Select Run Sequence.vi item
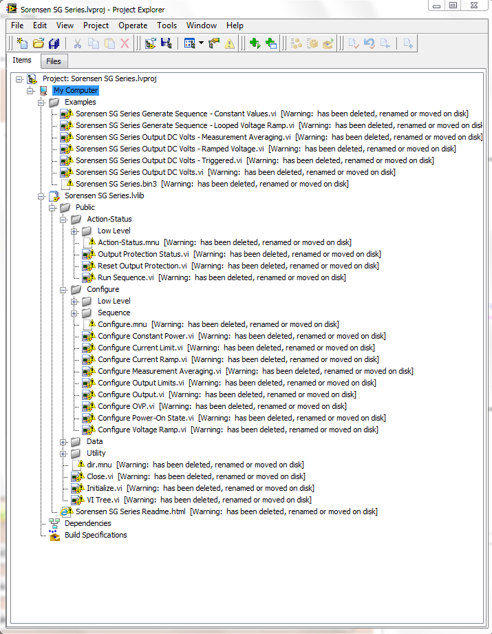492x634 pixels. coord(126,277)
